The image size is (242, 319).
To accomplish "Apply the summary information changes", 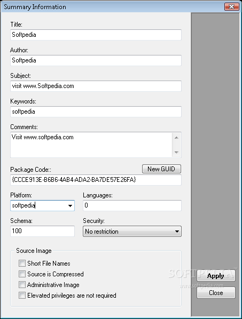I will (x=216, y=276).
